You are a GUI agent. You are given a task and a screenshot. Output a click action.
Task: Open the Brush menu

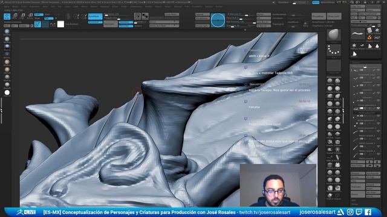15,7
